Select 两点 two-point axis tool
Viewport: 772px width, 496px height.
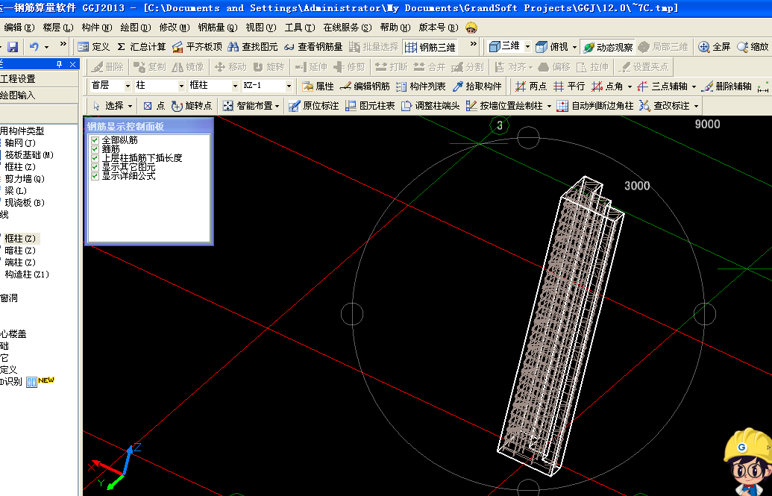531,87
